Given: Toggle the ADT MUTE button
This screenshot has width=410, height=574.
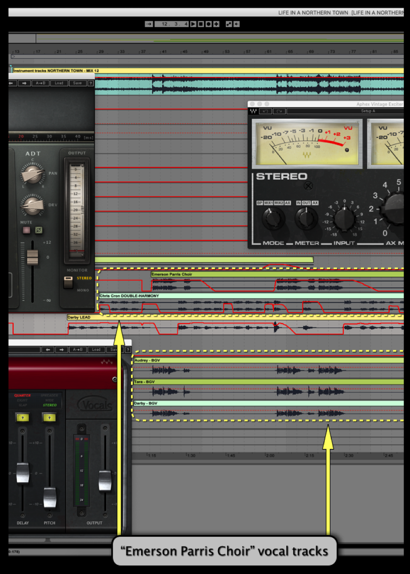Looking at the screenshot, I should coord(26,230).
